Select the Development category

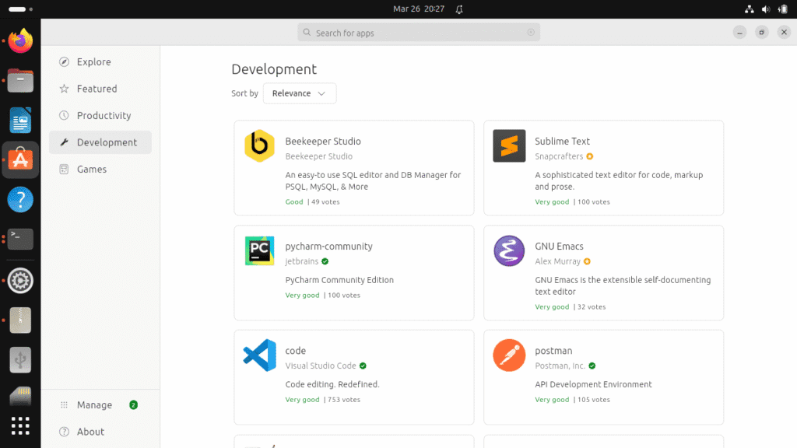pos(100,142)
